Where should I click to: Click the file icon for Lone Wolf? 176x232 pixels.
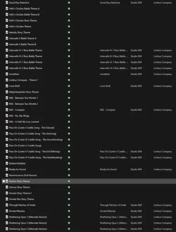[x=7, y=86]
